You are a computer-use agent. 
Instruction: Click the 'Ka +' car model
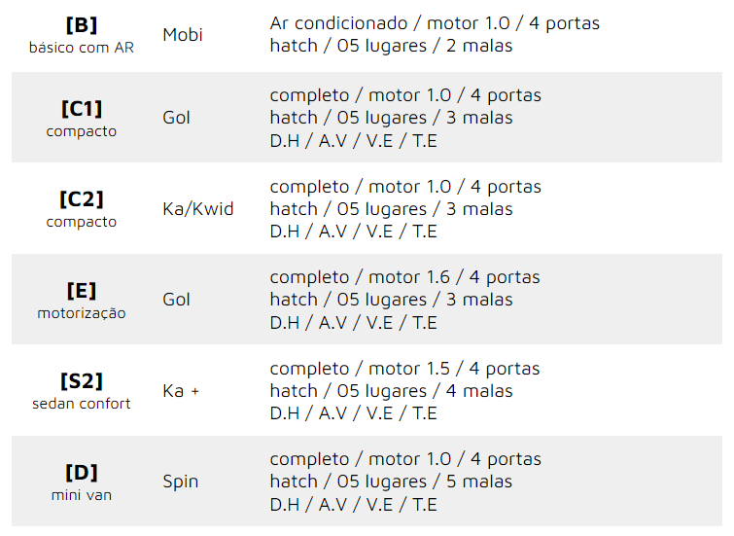pos(181,391)
